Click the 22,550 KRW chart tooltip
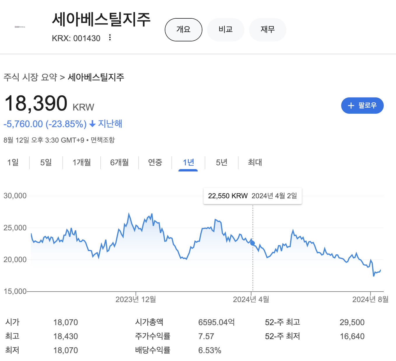Viewport: 396px width, 361px height. coord(253,196)
